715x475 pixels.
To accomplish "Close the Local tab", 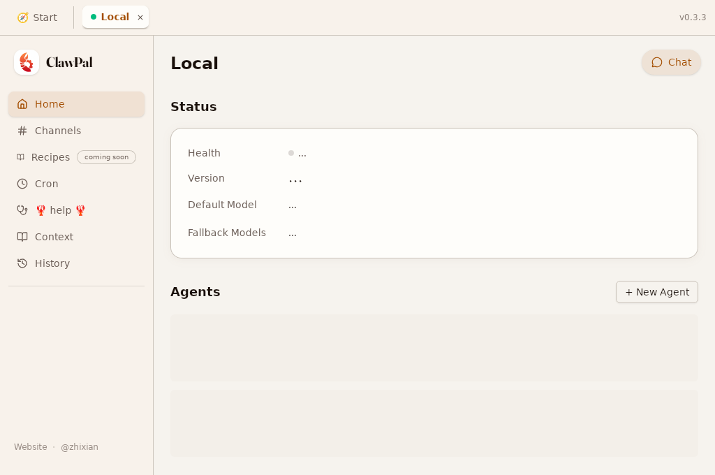I will coord(140,17).
